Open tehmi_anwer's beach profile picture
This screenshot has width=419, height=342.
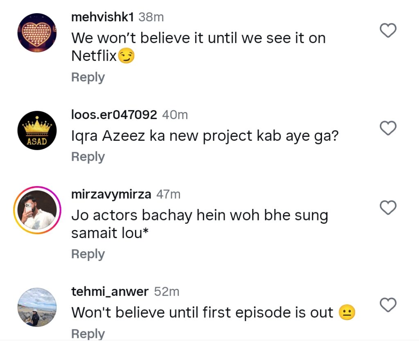37,307
